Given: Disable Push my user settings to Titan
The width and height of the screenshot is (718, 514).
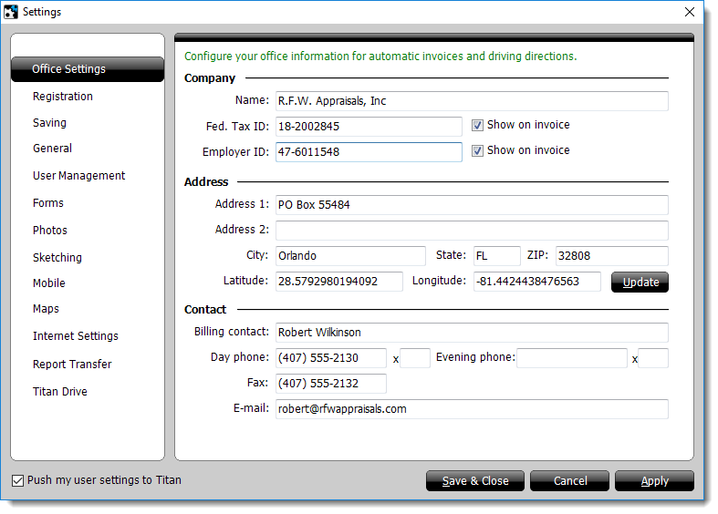Looking at the screenshot, I should tap(18, 480).
